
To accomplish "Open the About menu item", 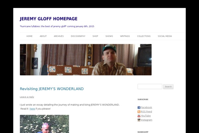I will (43, 36).
